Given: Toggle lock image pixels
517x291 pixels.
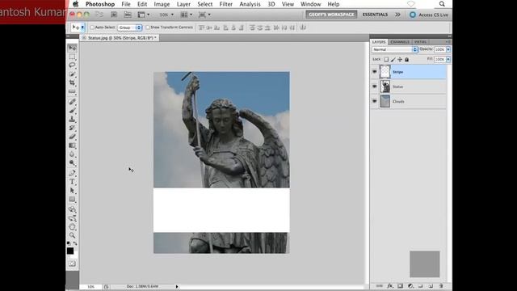Looking at the screenshot, I should [393, 60].
